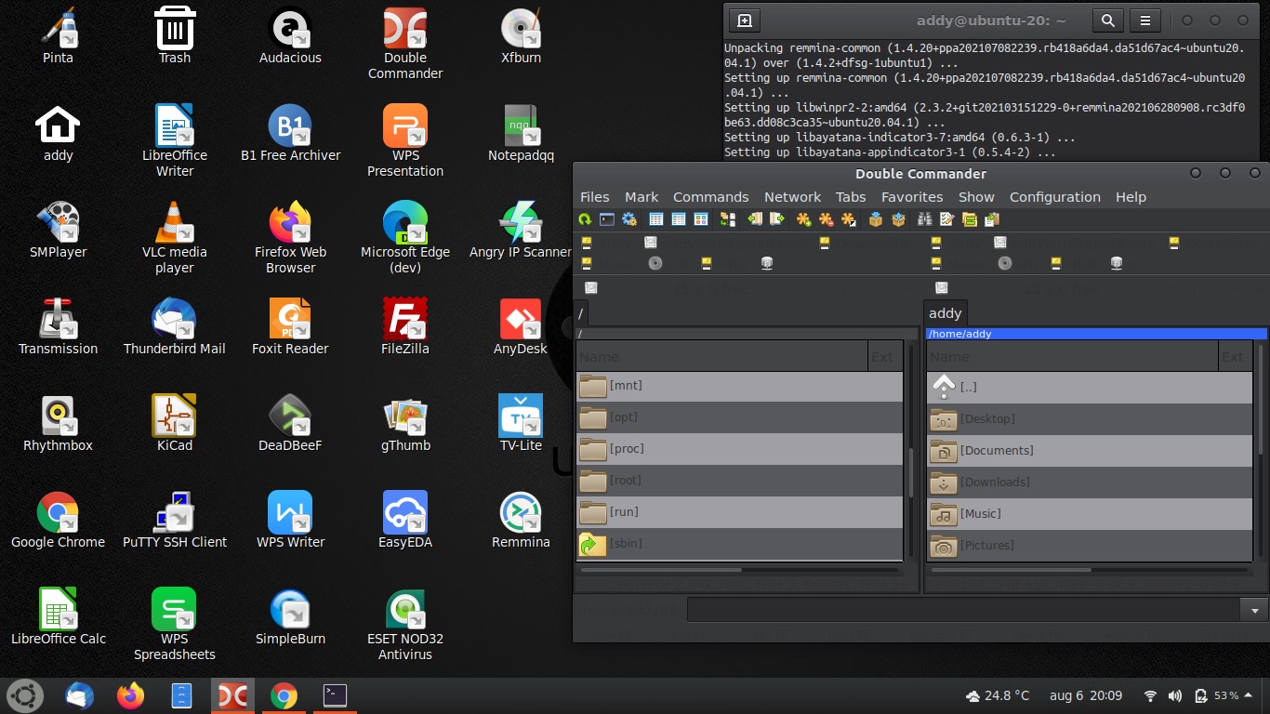Open the TV-Lite desktop icon

tap(521, 425)
